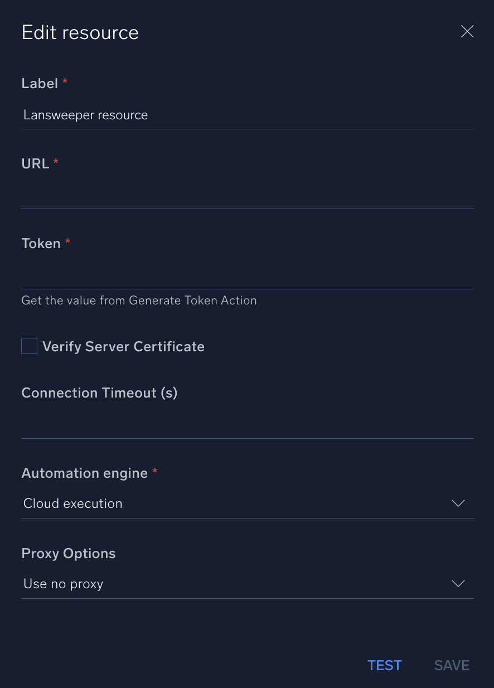Click the chevron arrow beside Cloud execution
The width and height of the screenshot is (494, 688).
coord(458,503)
